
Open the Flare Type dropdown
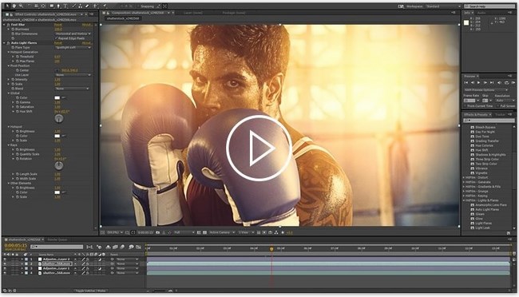pos(73,47)
